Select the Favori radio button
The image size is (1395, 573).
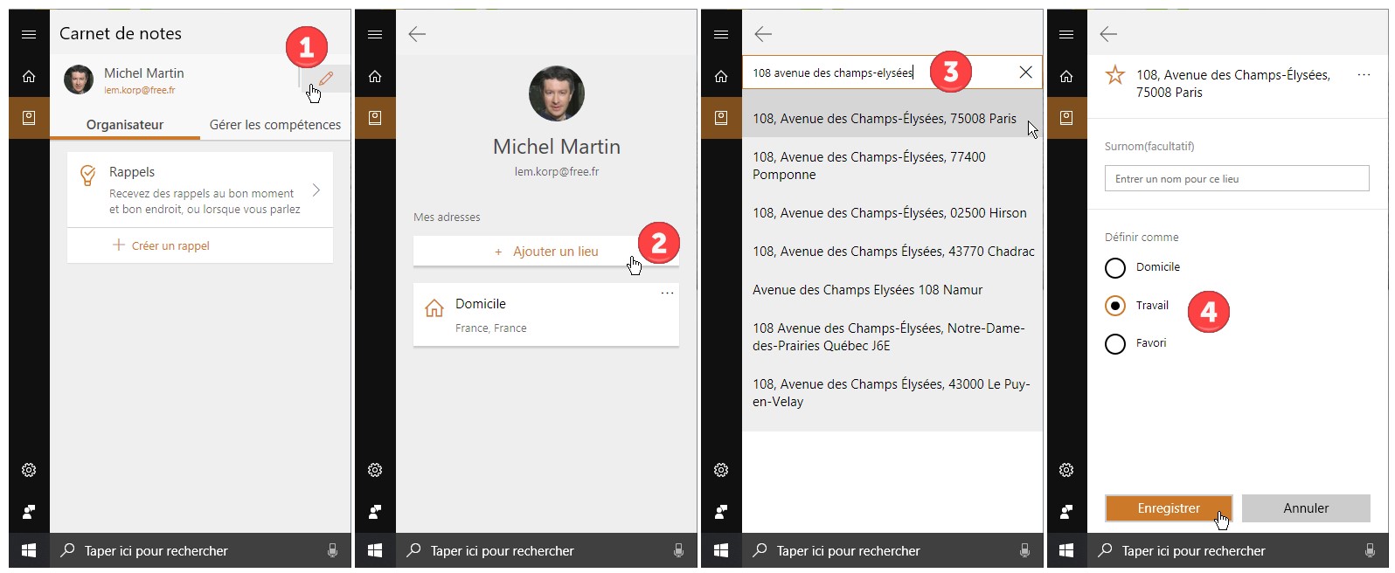(x=1115, y=344)
